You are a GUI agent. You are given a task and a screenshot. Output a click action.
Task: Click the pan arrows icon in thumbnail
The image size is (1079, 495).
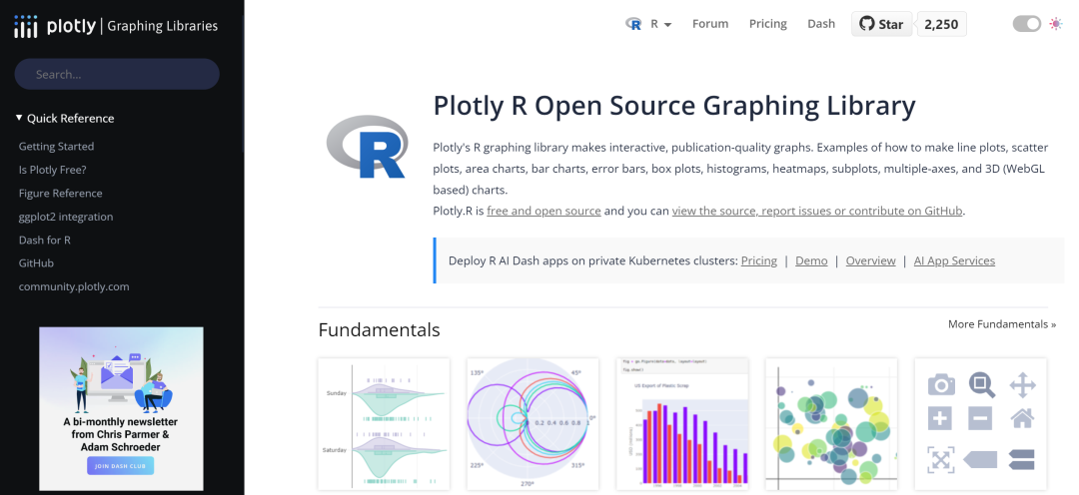pyautogui.click(x=1022, y=384)
